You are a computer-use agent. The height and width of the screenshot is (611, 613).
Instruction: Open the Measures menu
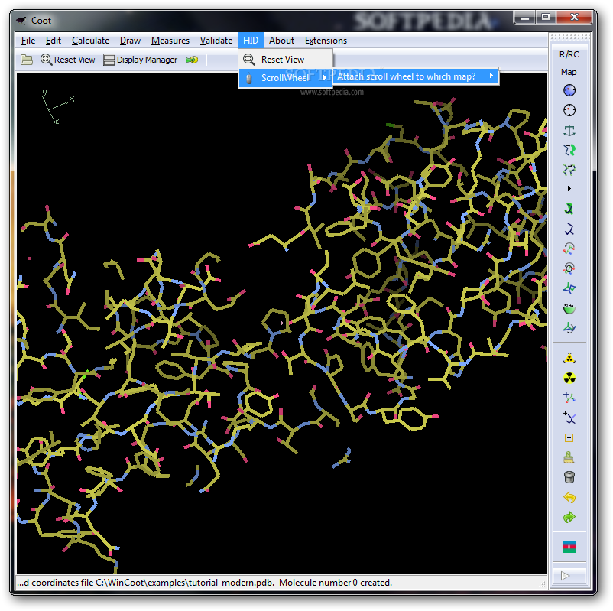click(170, 41)
